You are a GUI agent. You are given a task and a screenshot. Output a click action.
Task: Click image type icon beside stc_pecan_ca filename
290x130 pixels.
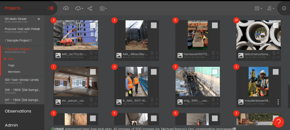click(58, 102)
